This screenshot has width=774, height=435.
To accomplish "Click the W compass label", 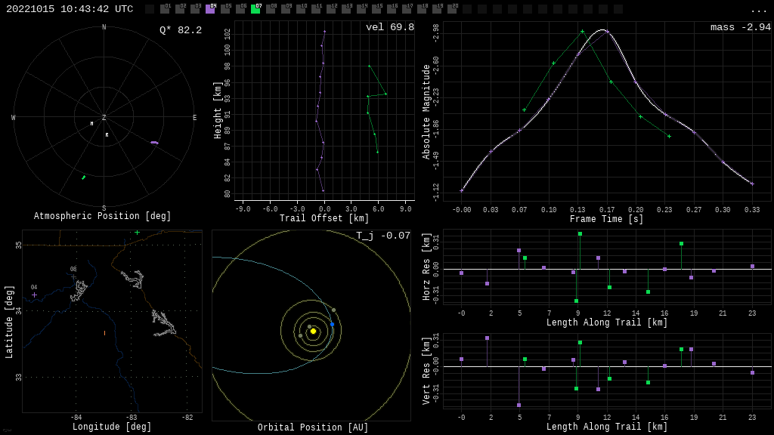I will pos(14,117).
